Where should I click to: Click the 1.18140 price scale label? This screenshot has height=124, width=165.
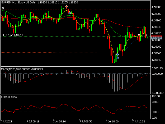[156, 60]
